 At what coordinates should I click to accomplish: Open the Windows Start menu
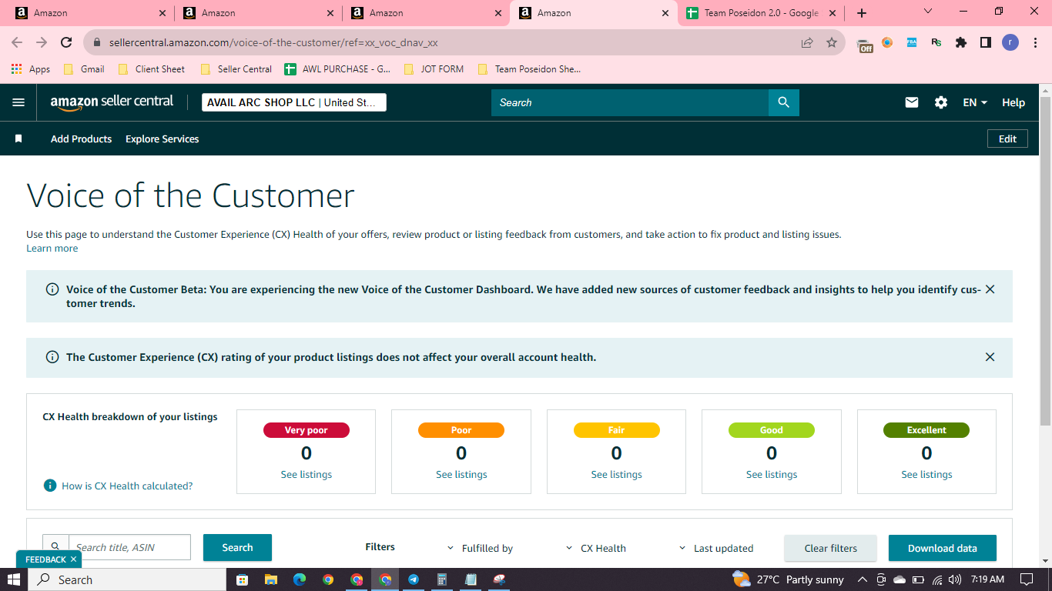(x=14, y=579)
